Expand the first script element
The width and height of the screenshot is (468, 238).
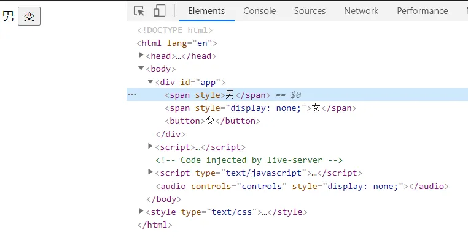pos(150,146)
